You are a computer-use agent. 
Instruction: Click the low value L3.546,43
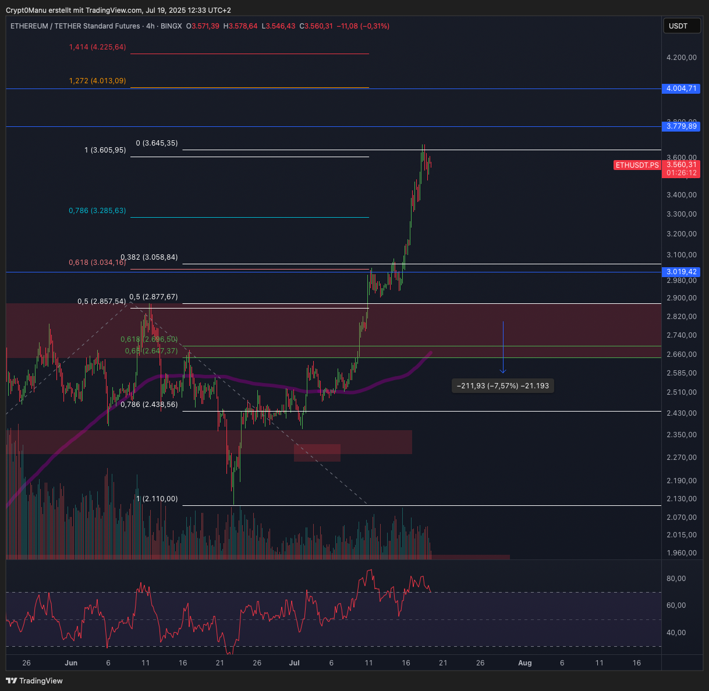click(x=278, y=26)
